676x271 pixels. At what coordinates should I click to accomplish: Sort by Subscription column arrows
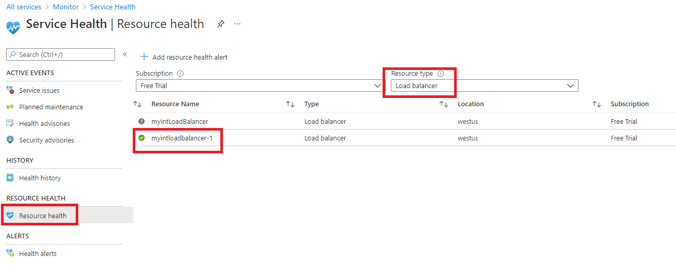597,104
